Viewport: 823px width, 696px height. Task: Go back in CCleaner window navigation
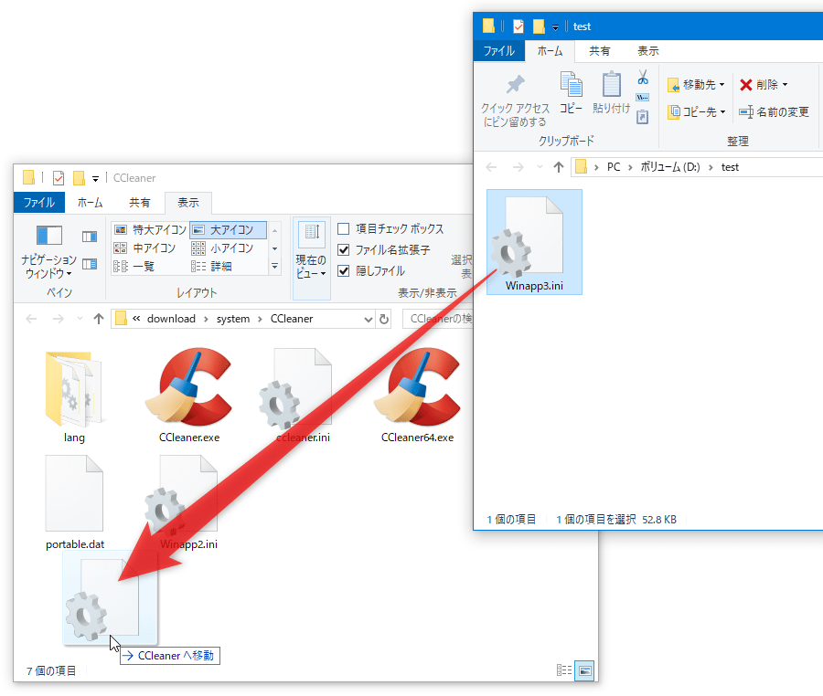(31, 319)
